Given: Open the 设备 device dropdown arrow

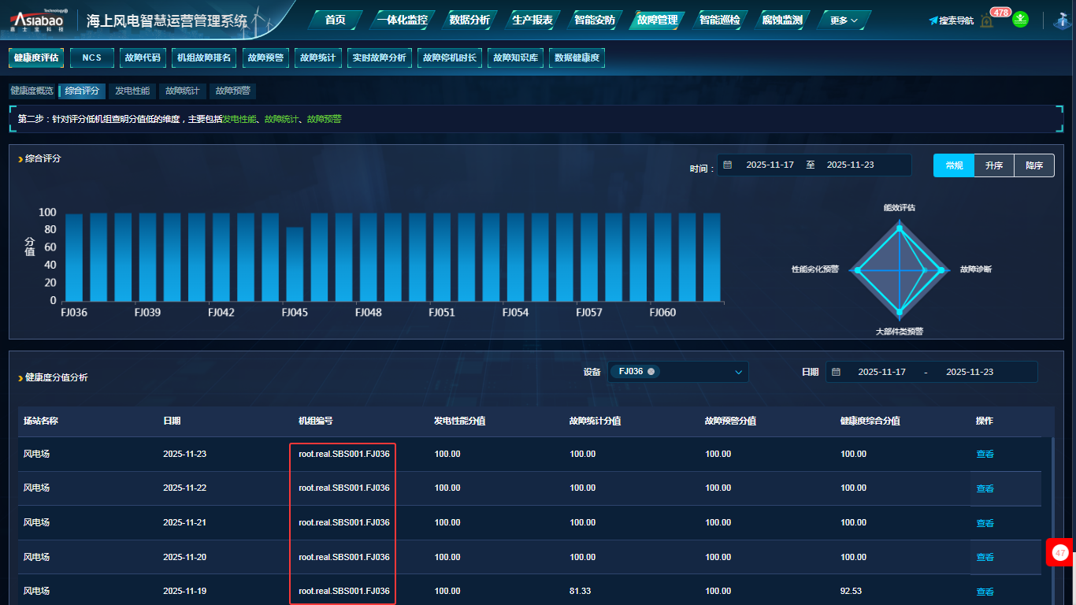Looking at the screenshot, I should pos(738,372).
